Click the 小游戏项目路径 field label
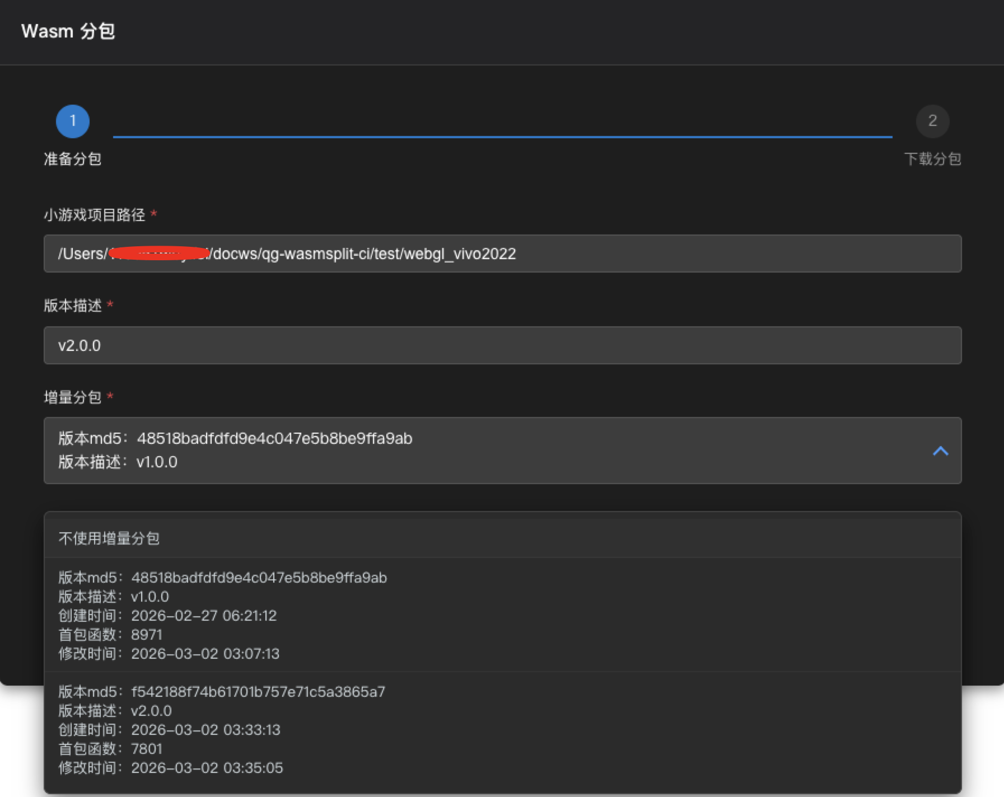Image resolution: width=1004 pixels, height=797 pixels. tap(95, 215)
